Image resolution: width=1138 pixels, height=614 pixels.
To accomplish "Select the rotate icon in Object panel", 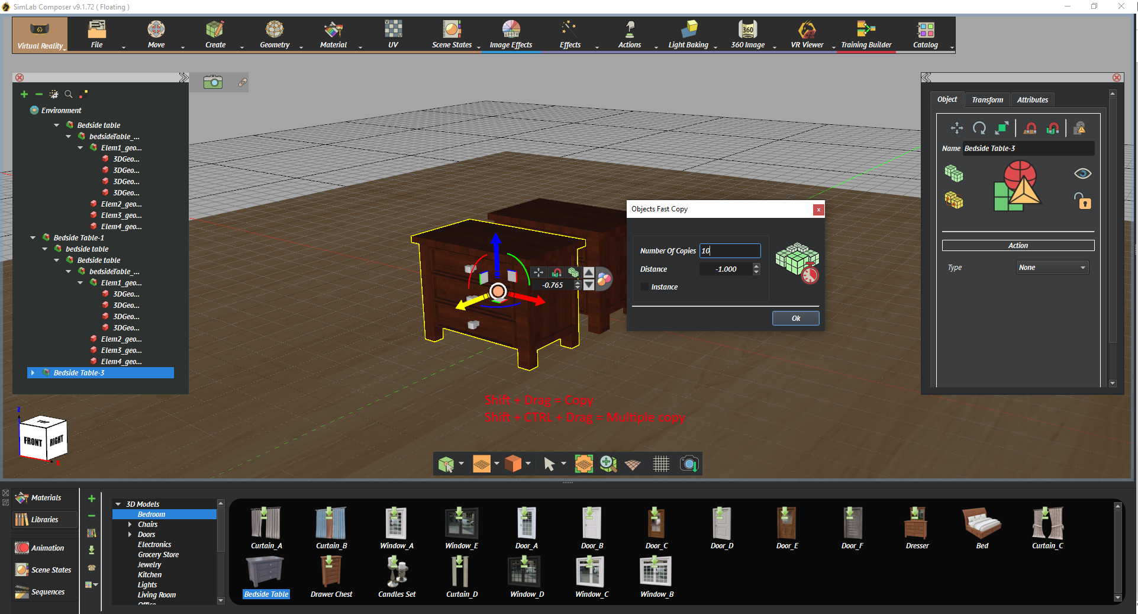I will pos(979,128).
